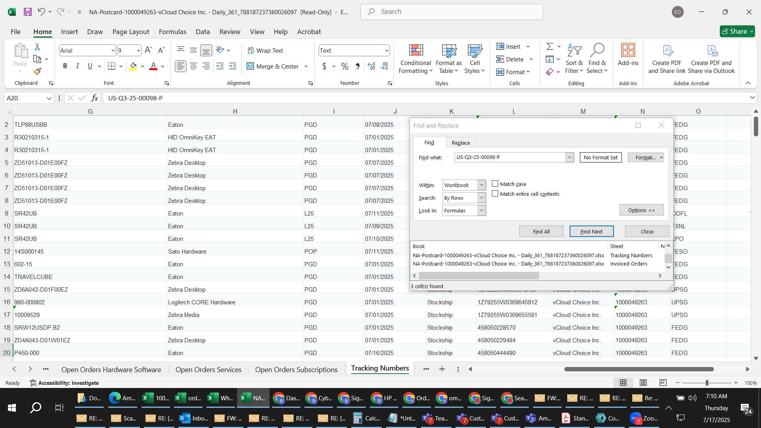The height and width of the screenshot is (428, 761).
Task: Click into the Find what input field
Action: point(510,157)
